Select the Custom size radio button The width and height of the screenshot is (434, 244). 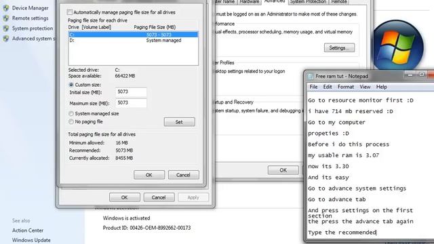click(71, 85)
